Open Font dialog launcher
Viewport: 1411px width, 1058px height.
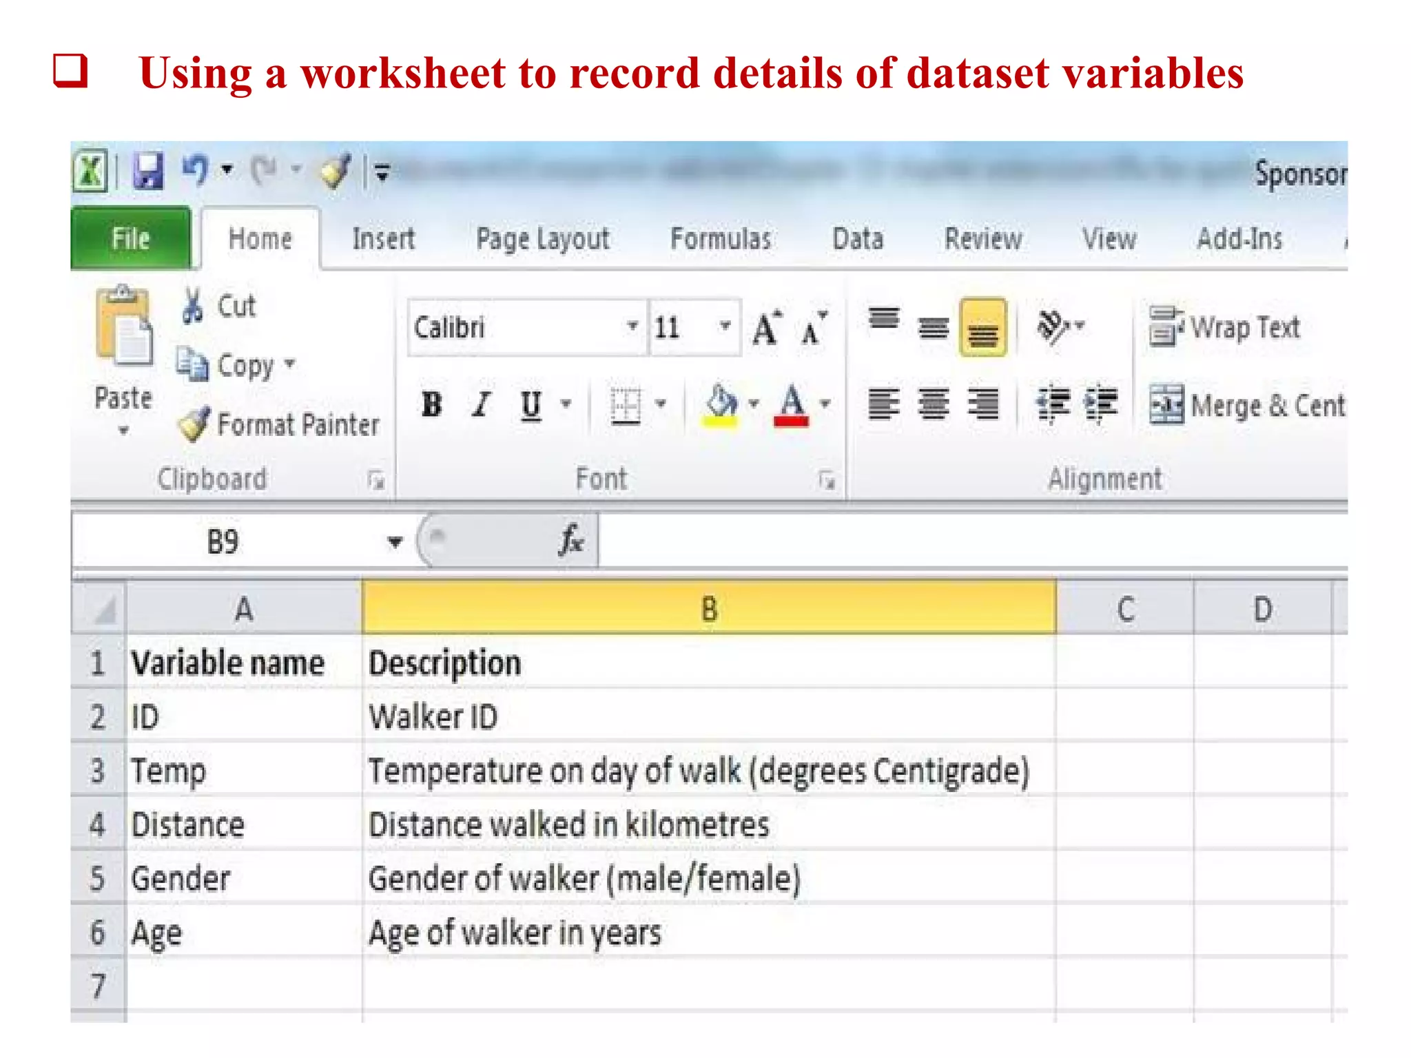(x=827, y=480)
